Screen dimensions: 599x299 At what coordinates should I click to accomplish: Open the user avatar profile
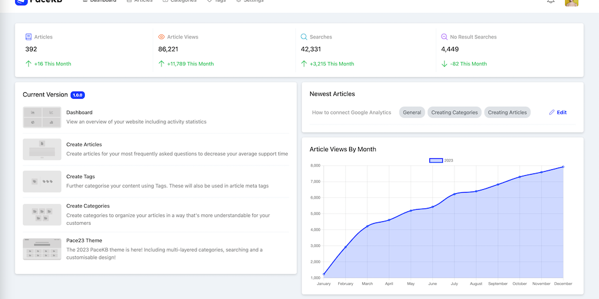coord(571,2)
